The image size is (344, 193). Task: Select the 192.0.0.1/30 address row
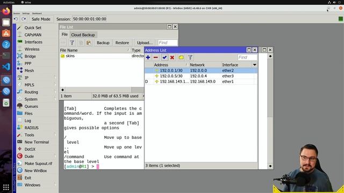(x=200, y=70)
